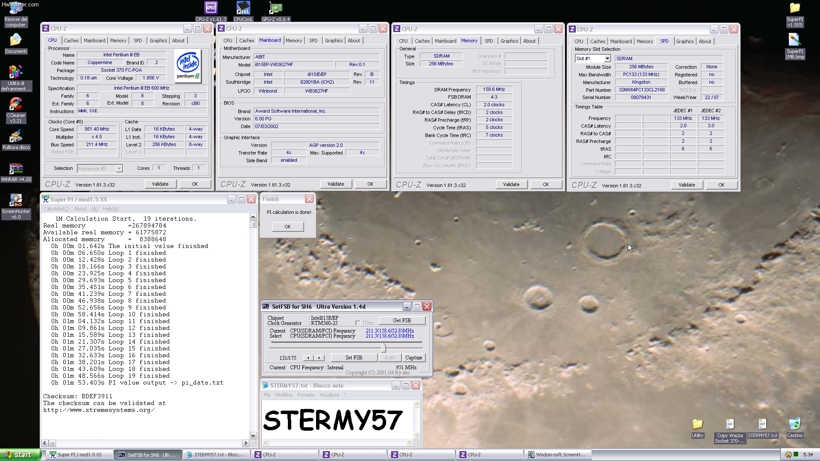Open STERMY57.txt desktop file icon

click(763, 428)
